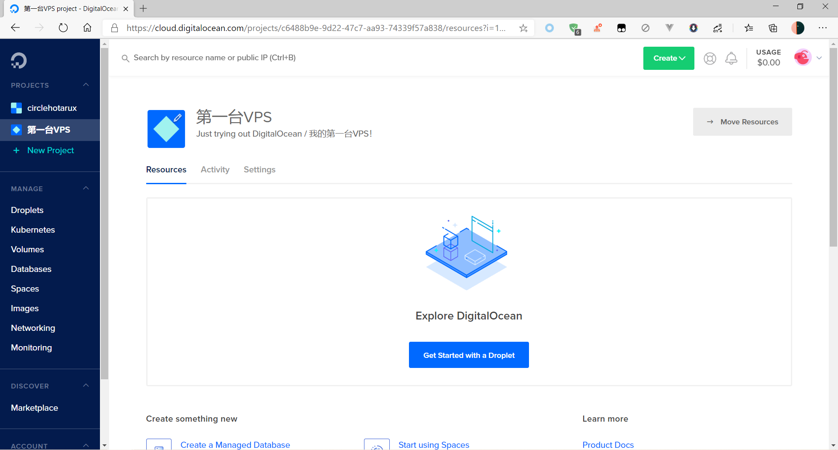Switch to the Resources tab
This screenshot has height=450, width=838.
166,169
